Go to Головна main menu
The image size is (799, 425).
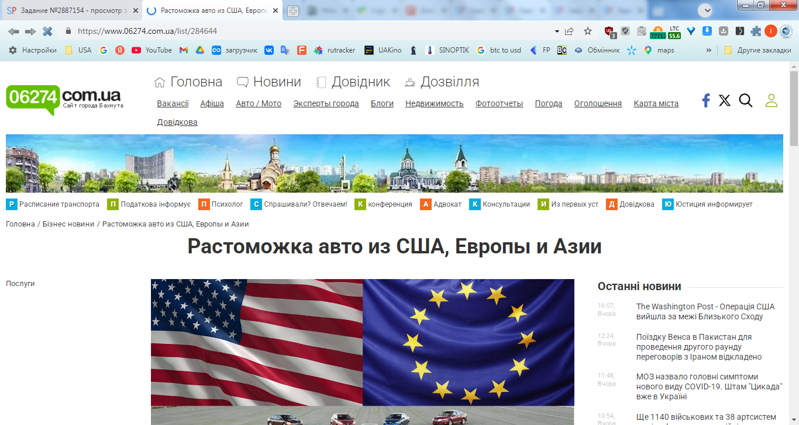tap(188, 82)
